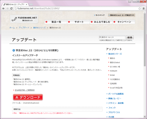Click the 検索 search button
Viewport: 147px width, 119px height.
click(x=130, y=37)
